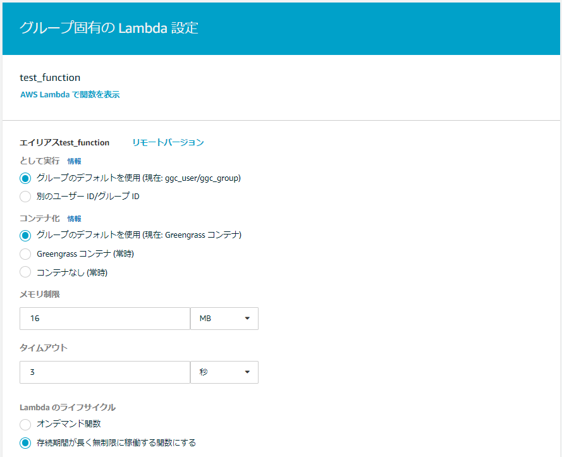562x457 pixels.
Task: Select the 存続期間が長く無制限に稼働する関数にする lifecycle option
Action: coord(25,443)
